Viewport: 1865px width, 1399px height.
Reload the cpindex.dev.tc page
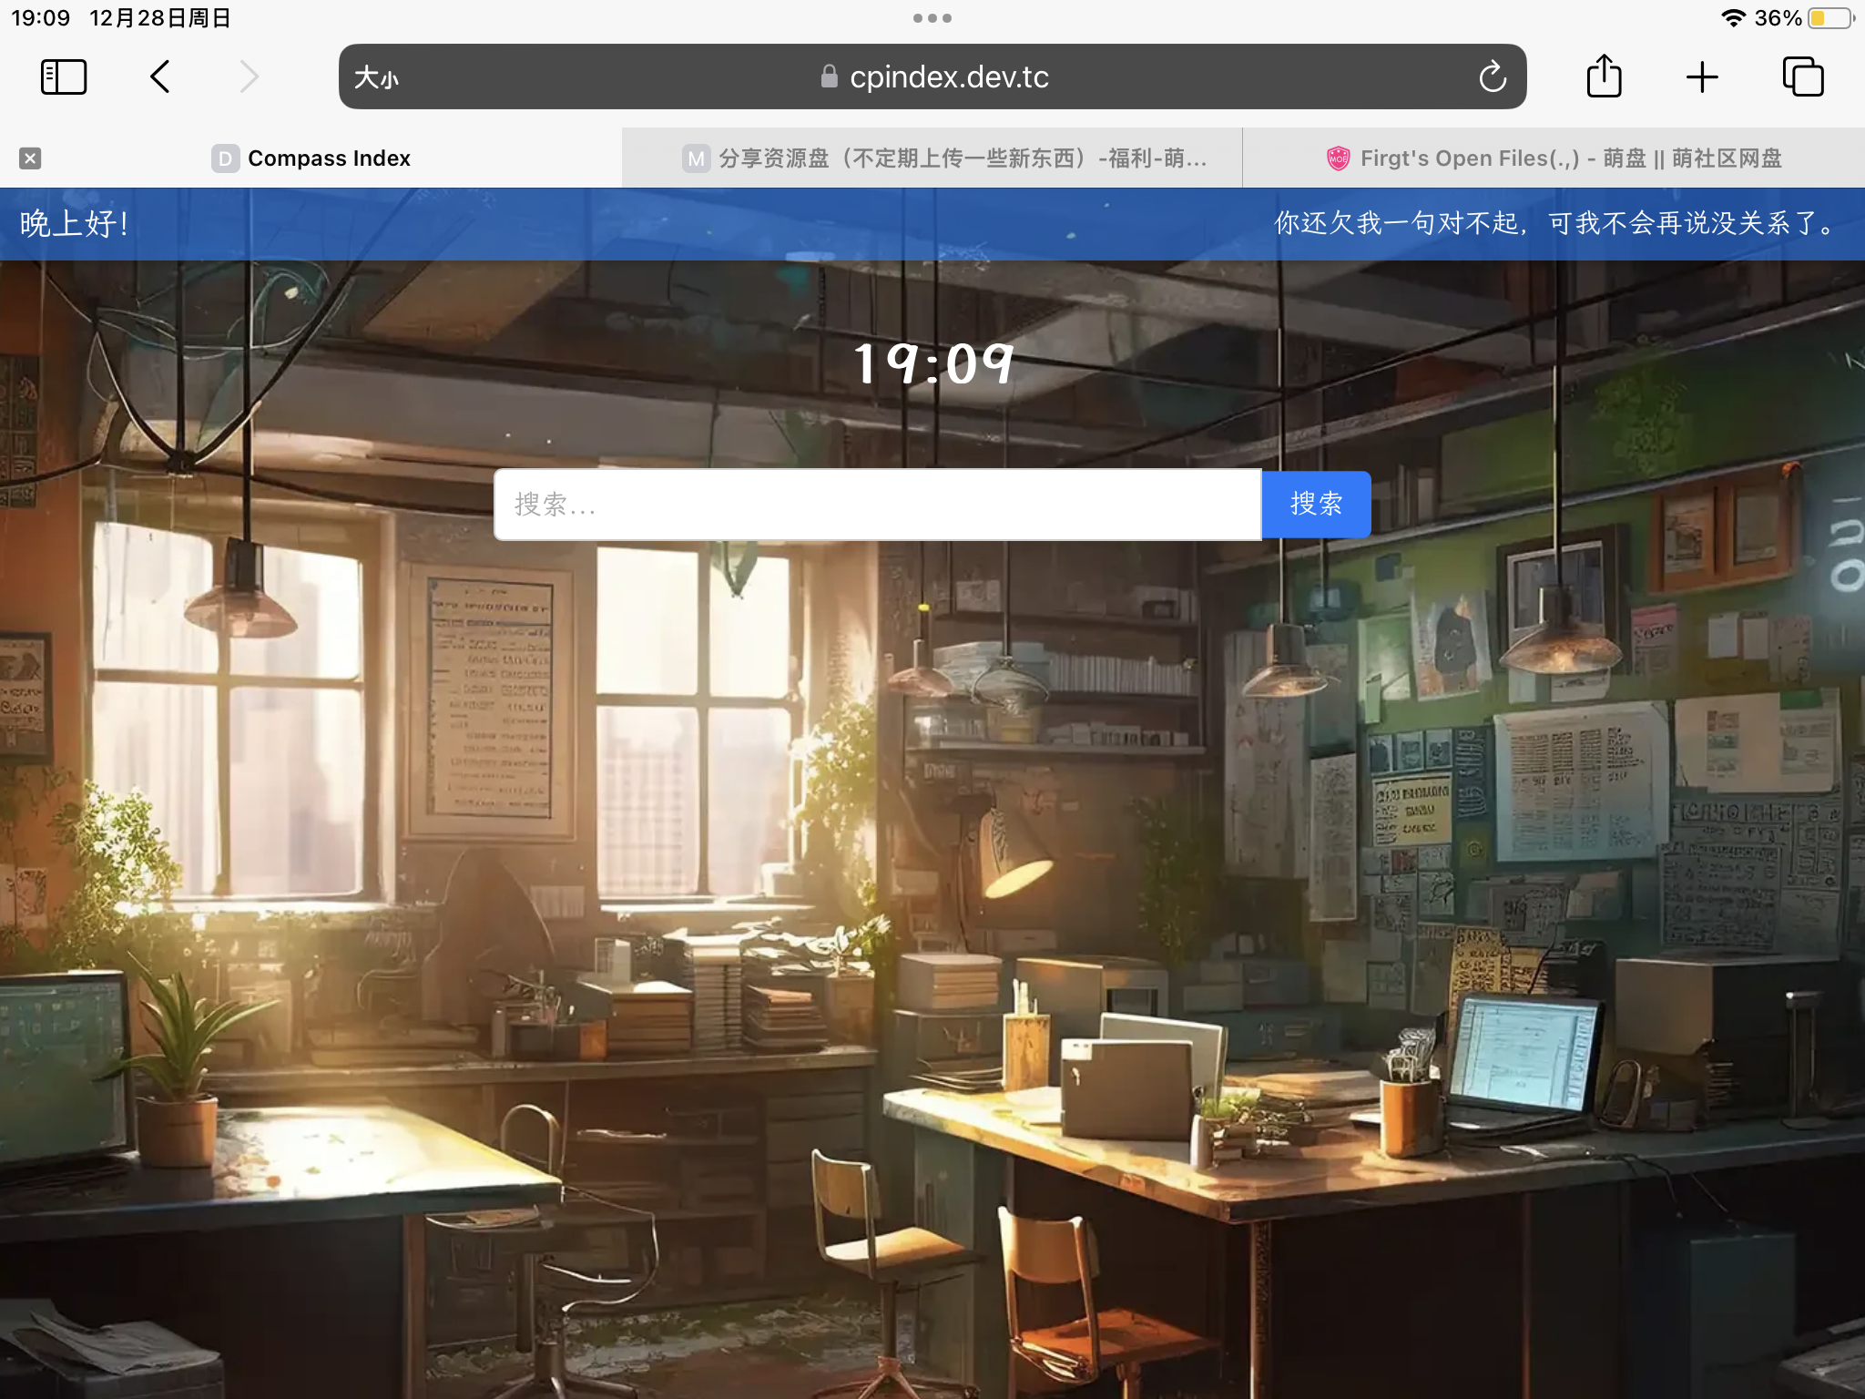[1492, 77]
